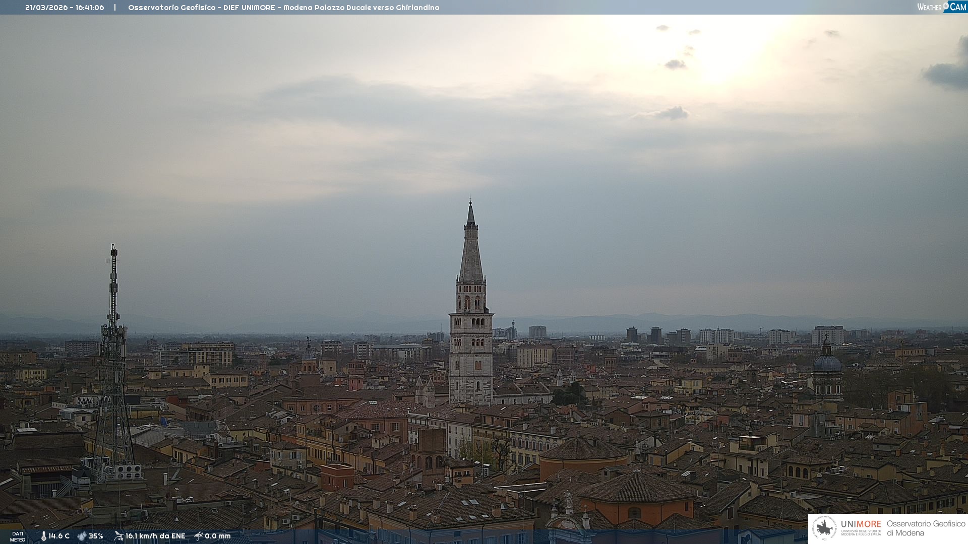The image size is (968, 544).
Task: Click Osservatorio Geofisico di Modena text
Action: 926,528
